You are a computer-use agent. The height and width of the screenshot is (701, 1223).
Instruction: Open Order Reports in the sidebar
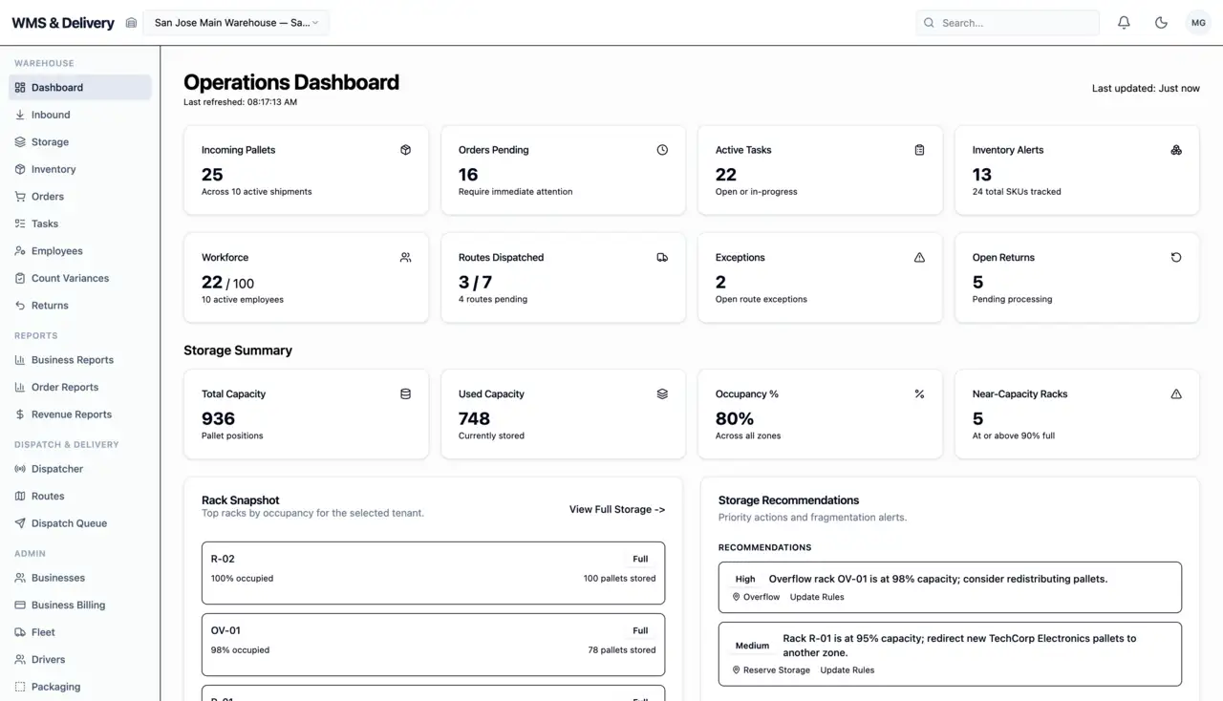pyautogui.click(x=80, y=387)
